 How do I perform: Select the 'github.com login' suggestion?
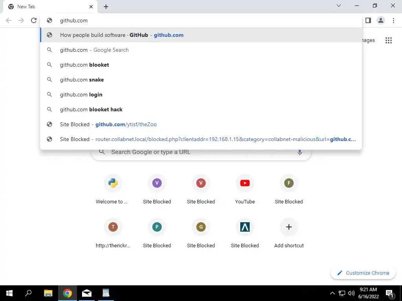click(201, 94)
